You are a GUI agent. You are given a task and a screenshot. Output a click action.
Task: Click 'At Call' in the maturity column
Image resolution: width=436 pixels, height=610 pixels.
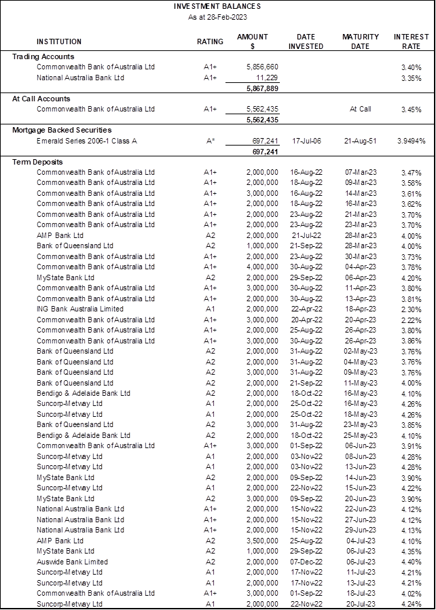pos(360,109)
